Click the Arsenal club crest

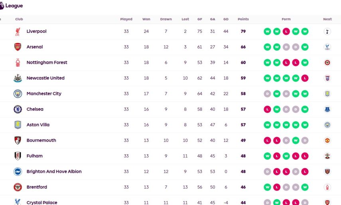pyautogui.click(x=18, y=47)
